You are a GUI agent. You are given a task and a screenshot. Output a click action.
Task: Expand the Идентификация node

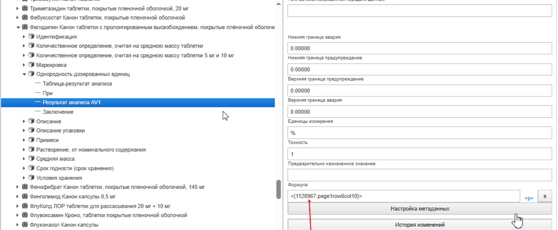(x=24, y=37)
